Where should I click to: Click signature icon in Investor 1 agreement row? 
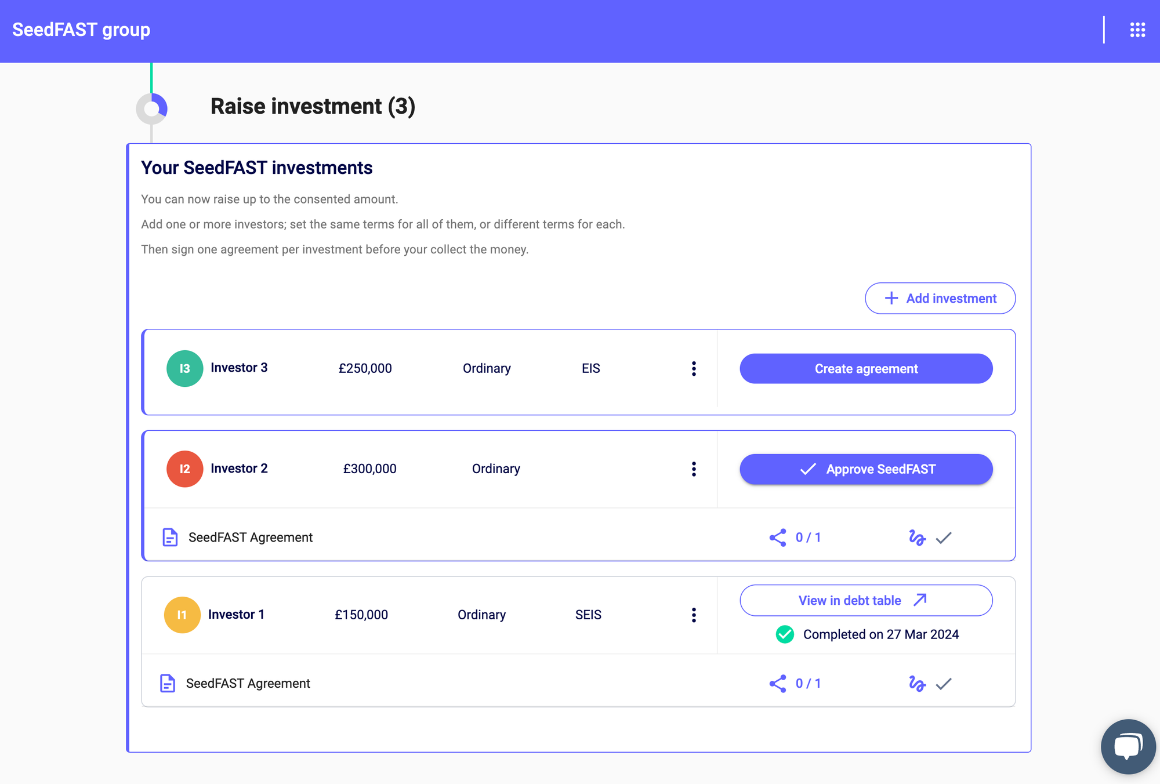pyautogui.click(x=916, y=684)
